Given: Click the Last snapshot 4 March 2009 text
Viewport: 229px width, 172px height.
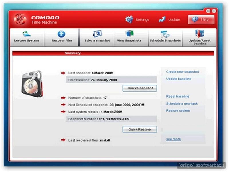Looking at the screenshot, I should pos(90,73).
